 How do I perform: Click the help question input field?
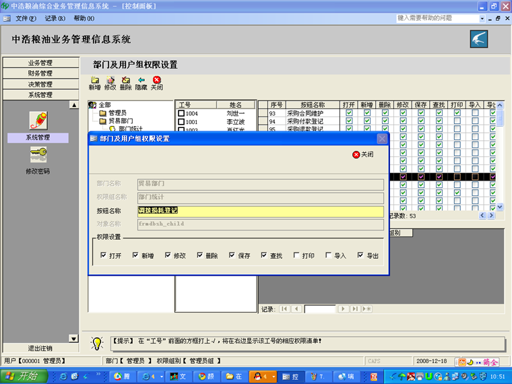(x=437, y=19)
